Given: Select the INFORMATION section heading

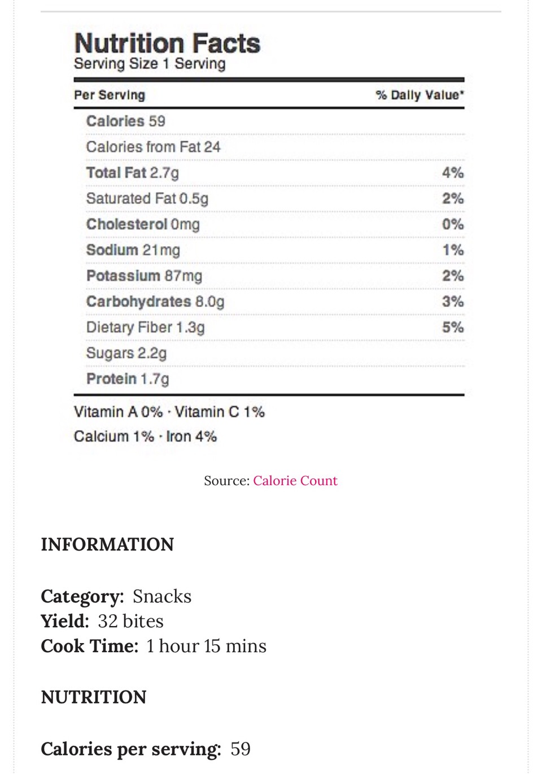Looking at the screenshot, I should point(107,544).
